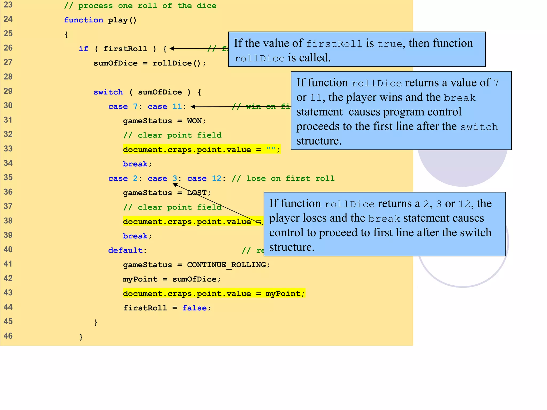
Task: Click the callout about 7 or 11 winning
Action: [401, 111]
